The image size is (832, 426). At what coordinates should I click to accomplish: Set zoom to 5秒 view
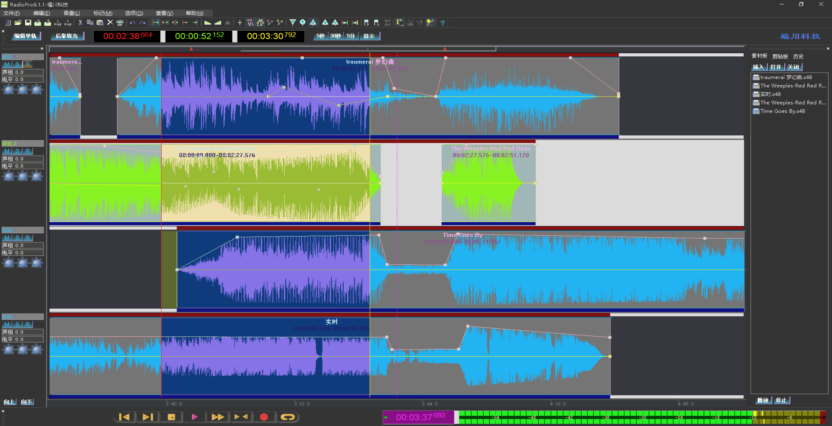click(x=320, y=36)
